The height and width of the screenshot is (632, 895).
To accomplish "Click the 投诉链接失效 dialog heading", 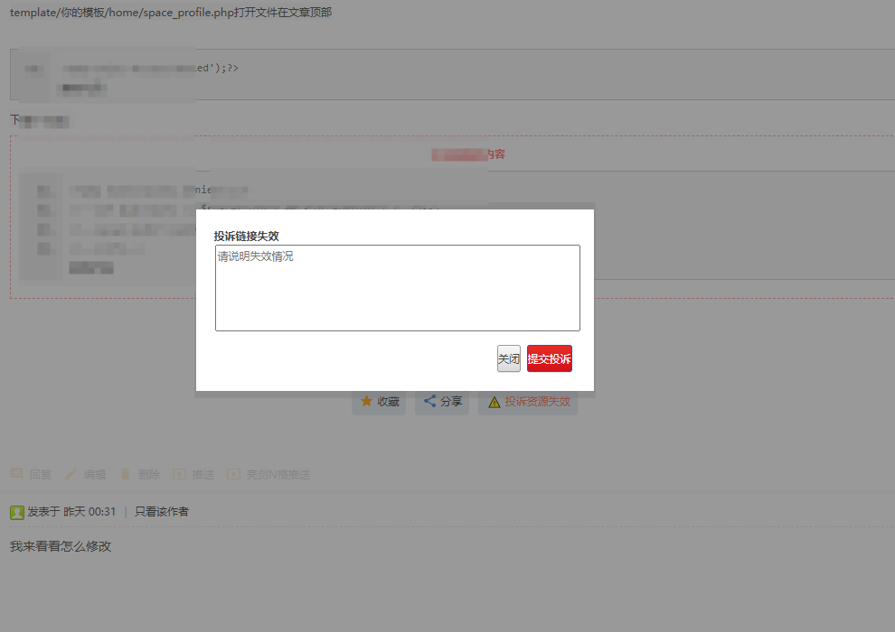I will (x=247, y=236).
